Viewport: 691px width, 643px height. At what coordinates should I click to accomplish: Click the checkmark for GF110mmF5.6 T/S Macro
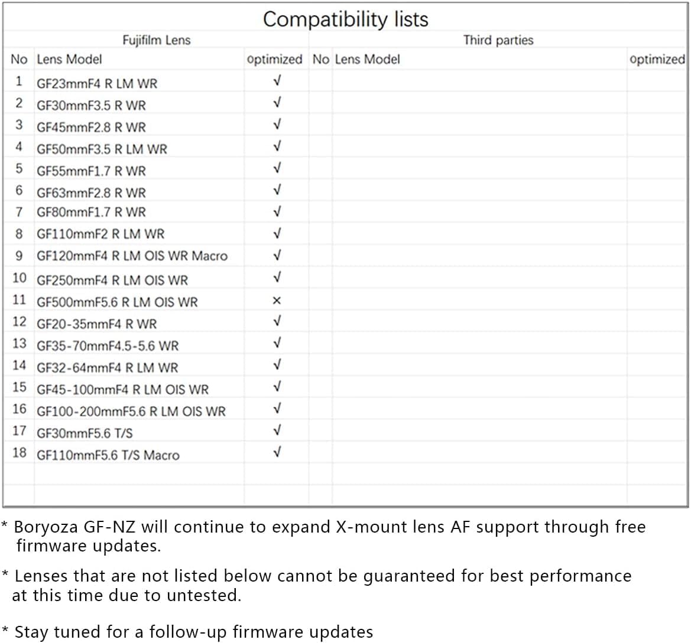[277, 452]
